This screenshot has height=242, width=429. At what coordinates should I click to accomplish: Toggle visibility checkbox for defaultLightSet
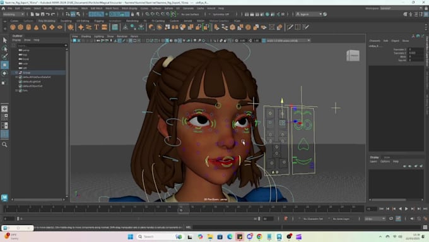(x=20, y=82)
